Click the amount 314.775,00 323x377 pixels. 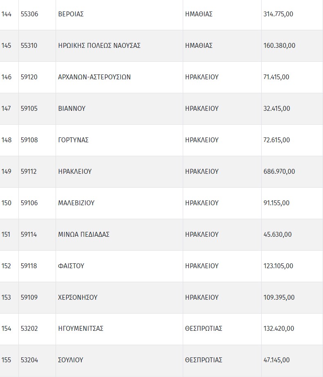[x=278, y=14]
